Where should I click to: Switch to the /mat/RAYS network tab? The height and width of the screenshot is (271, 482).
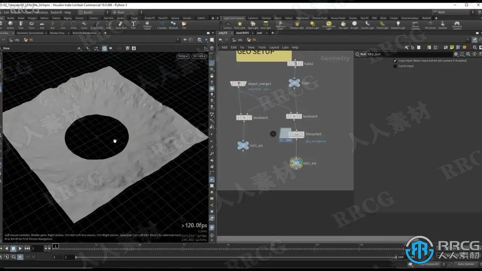[243, 33]
